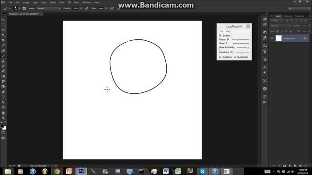Uncheck the Enabled checkbox in LazyNezumi
The width and height of the screenshot is (312, 175).
220,35
